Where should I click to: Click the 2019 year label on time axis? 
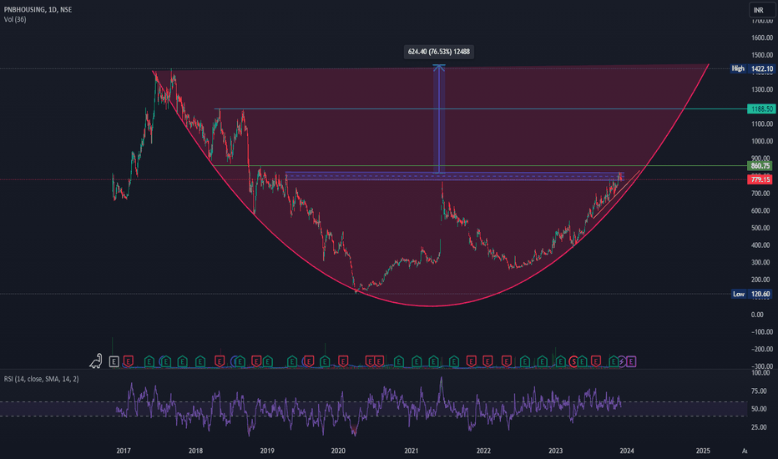[x=267, y=451]
